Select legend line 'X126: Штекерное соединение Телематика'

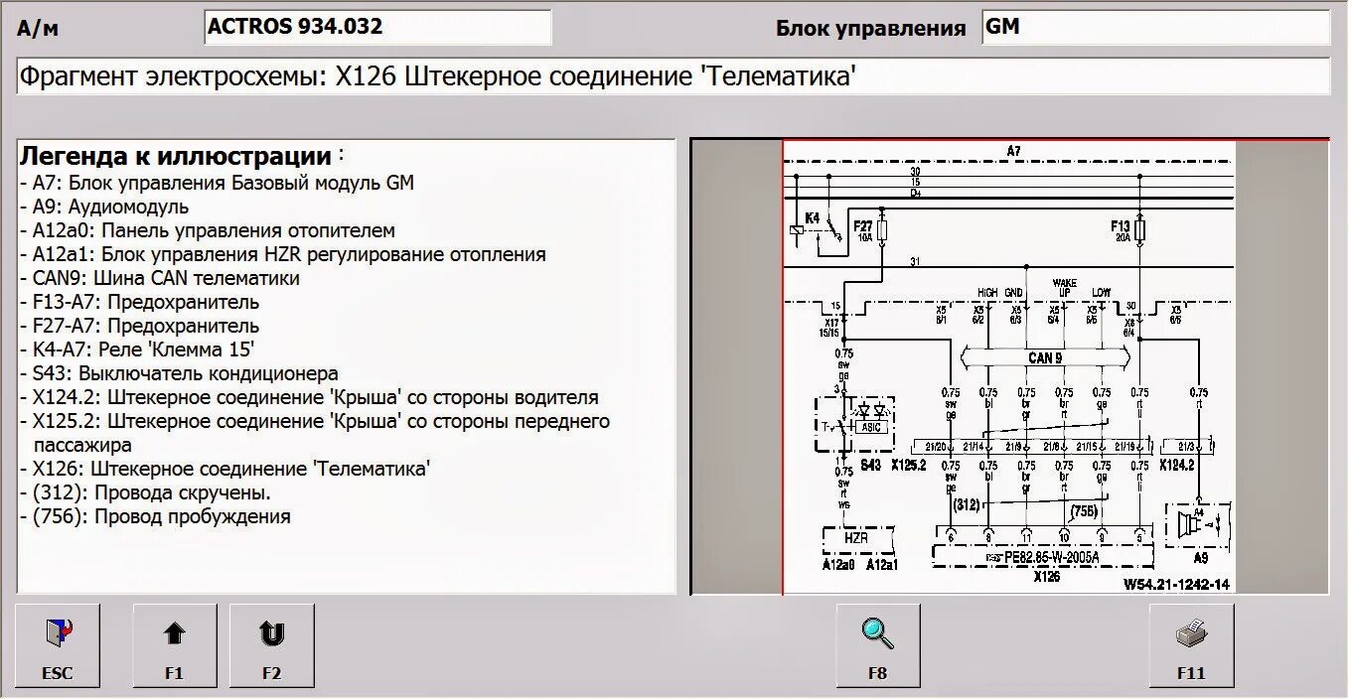click(x=225, y=469)
